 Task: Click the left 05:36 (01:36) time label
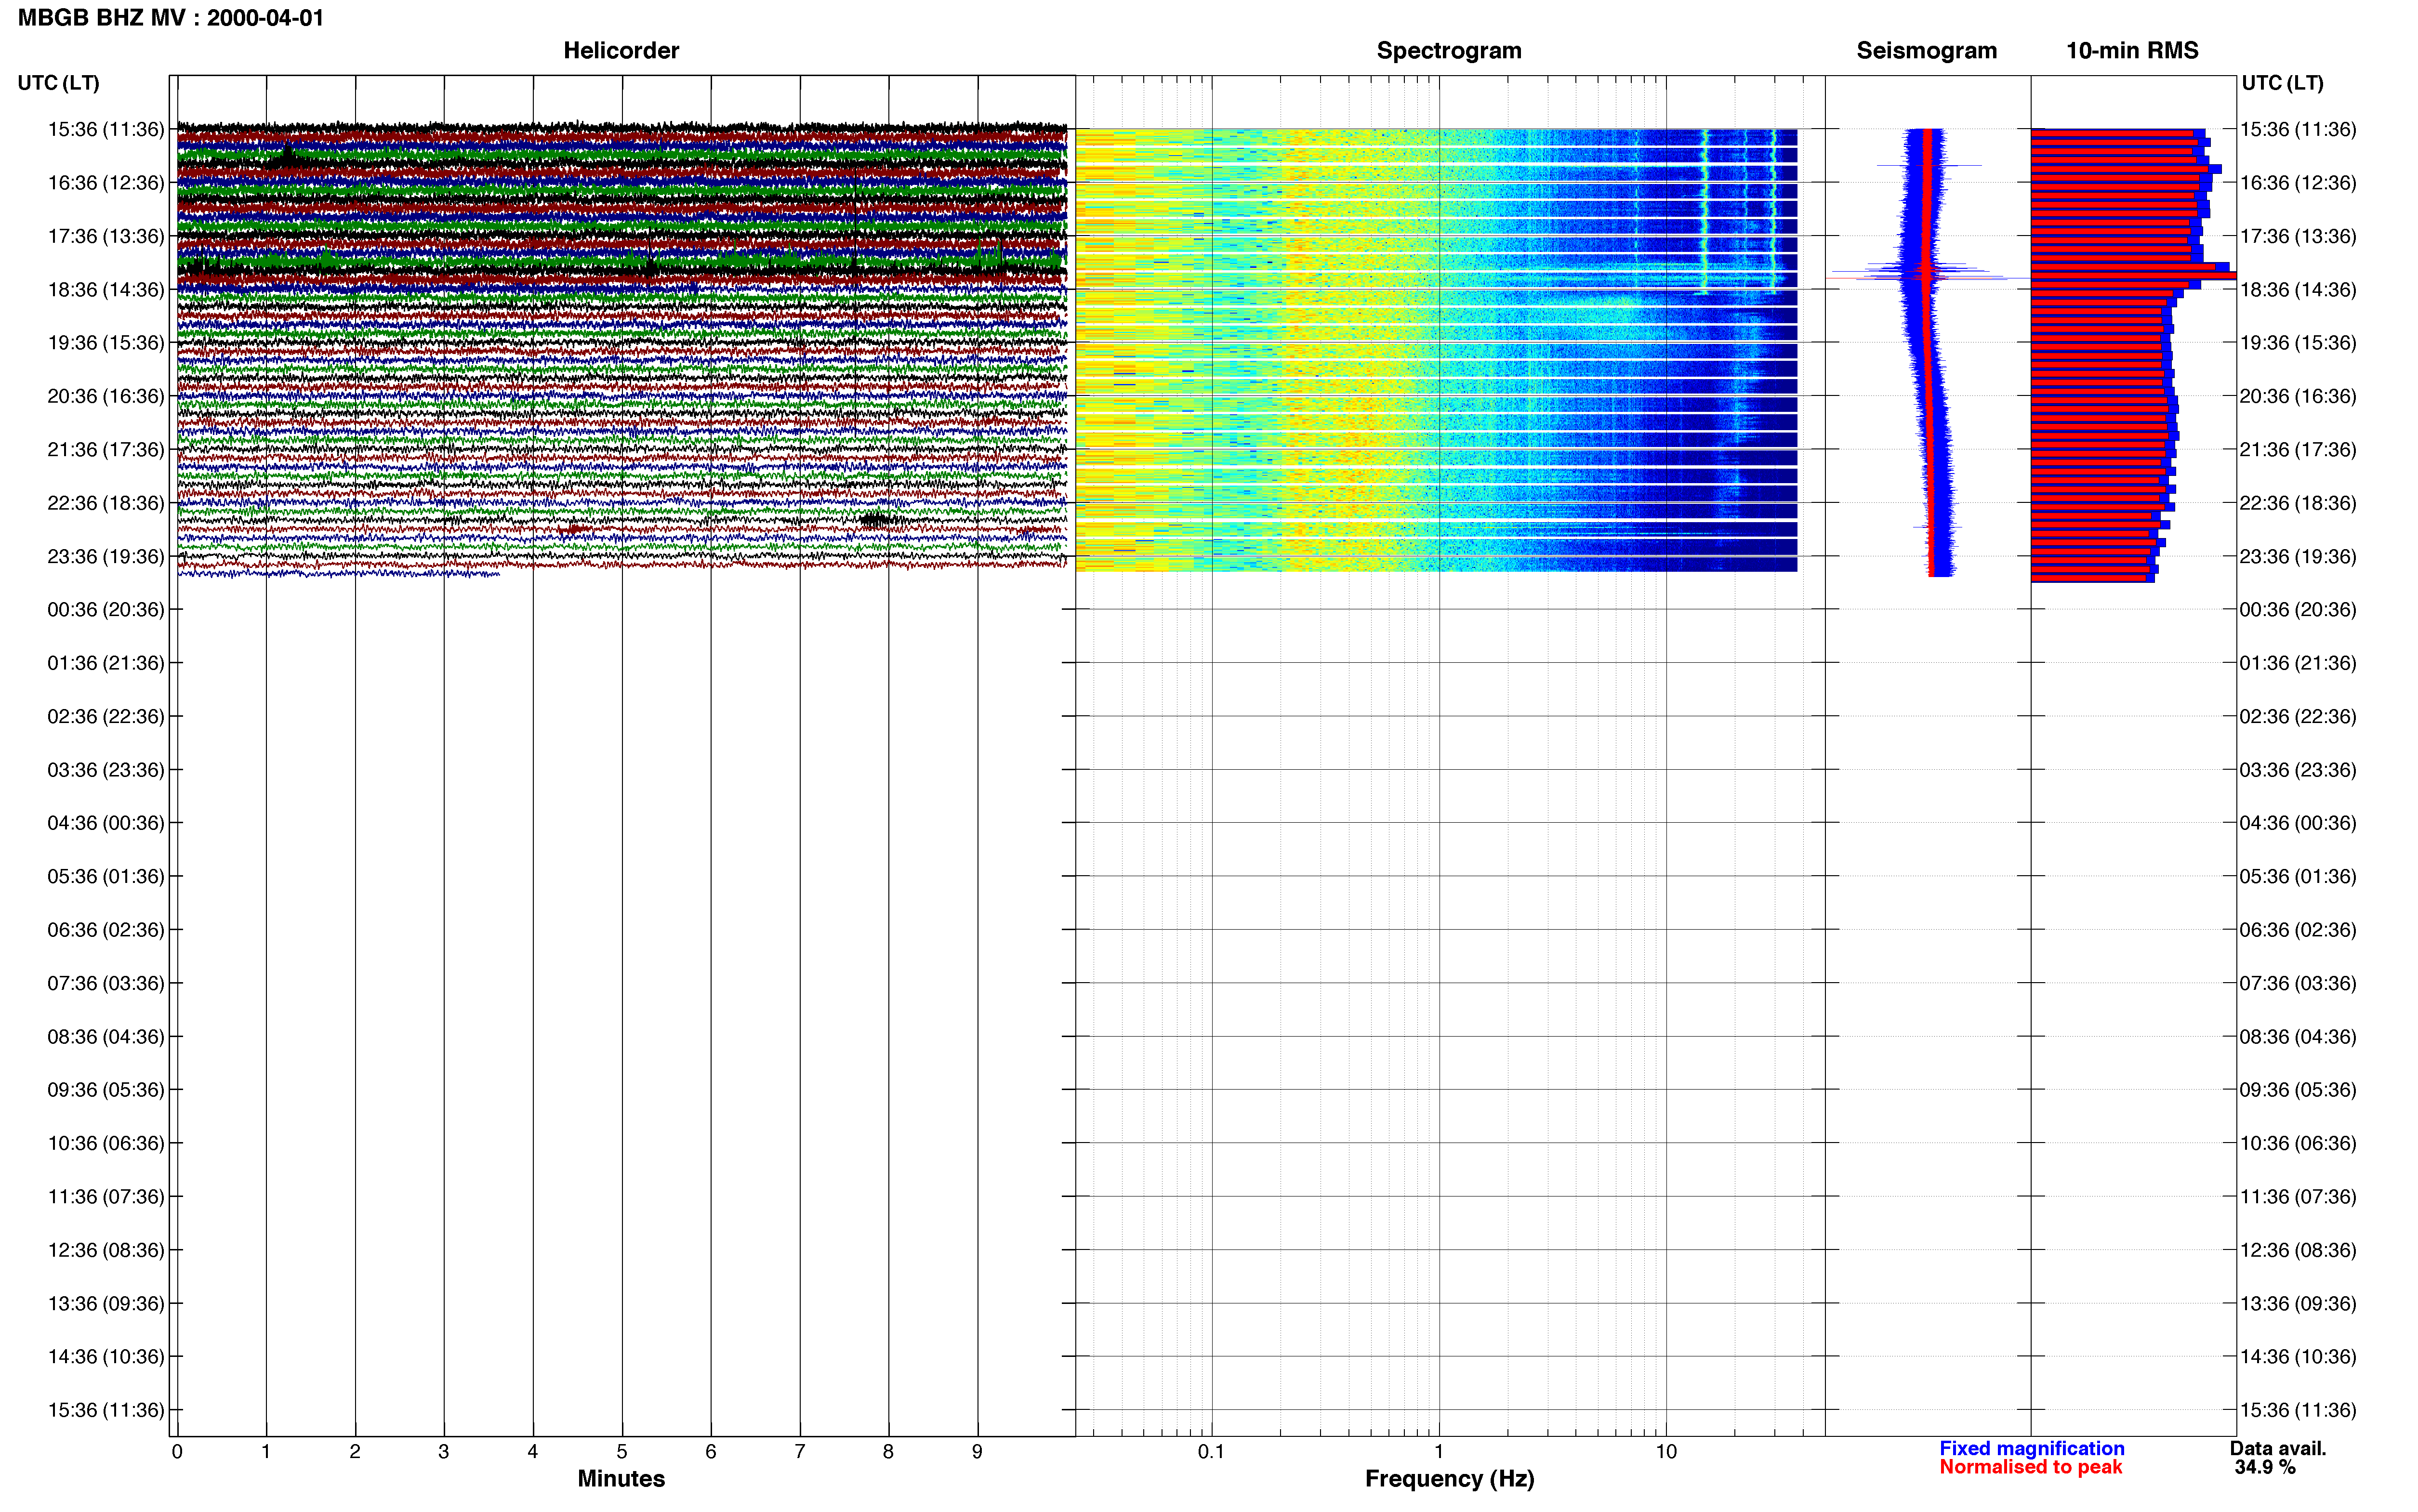(106, 876)
